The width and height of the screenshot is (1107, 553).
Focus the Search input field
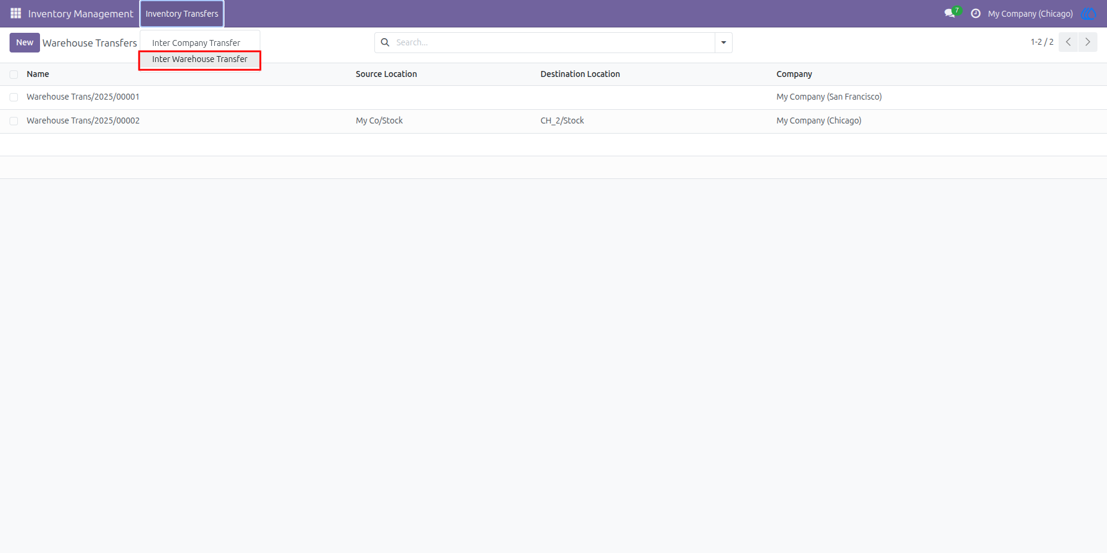pos(552,42)
